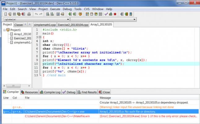Open the Help menu
This screenshot has width=200, height=124.
109,9
